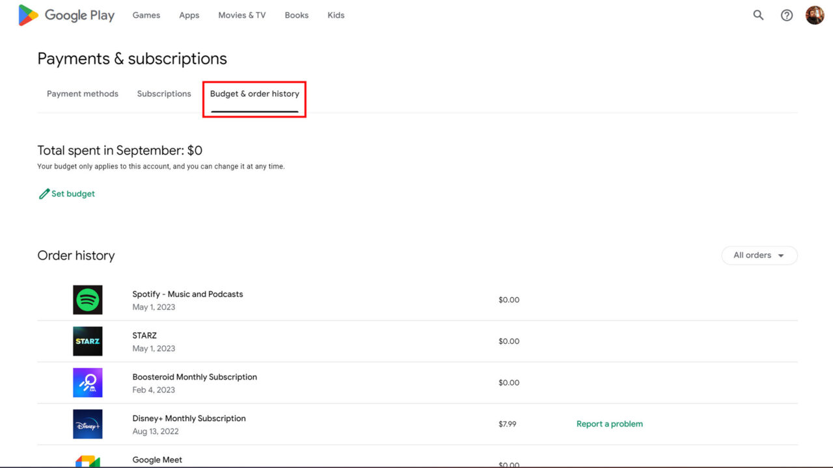833x468 pixels.
Task: Open search from the magnifying glass icon
Action: (x=758, y=15)
